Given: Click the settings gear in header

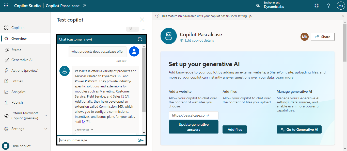Looking at the screenshot, I should point(317,6).
